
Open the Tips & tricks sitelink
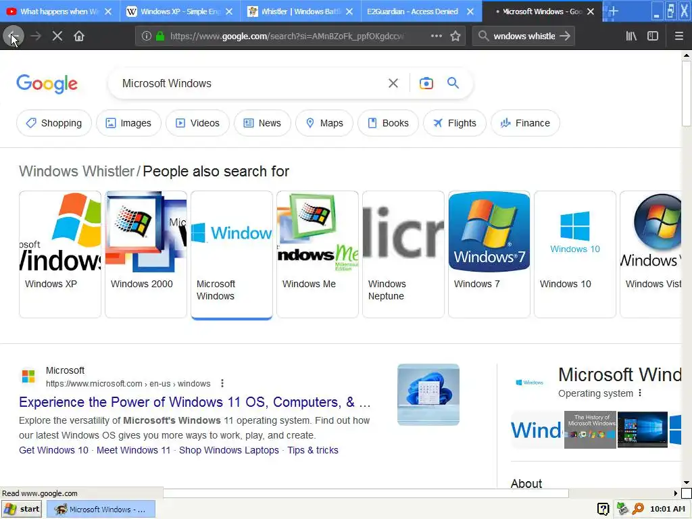click(x=312, y=450)
